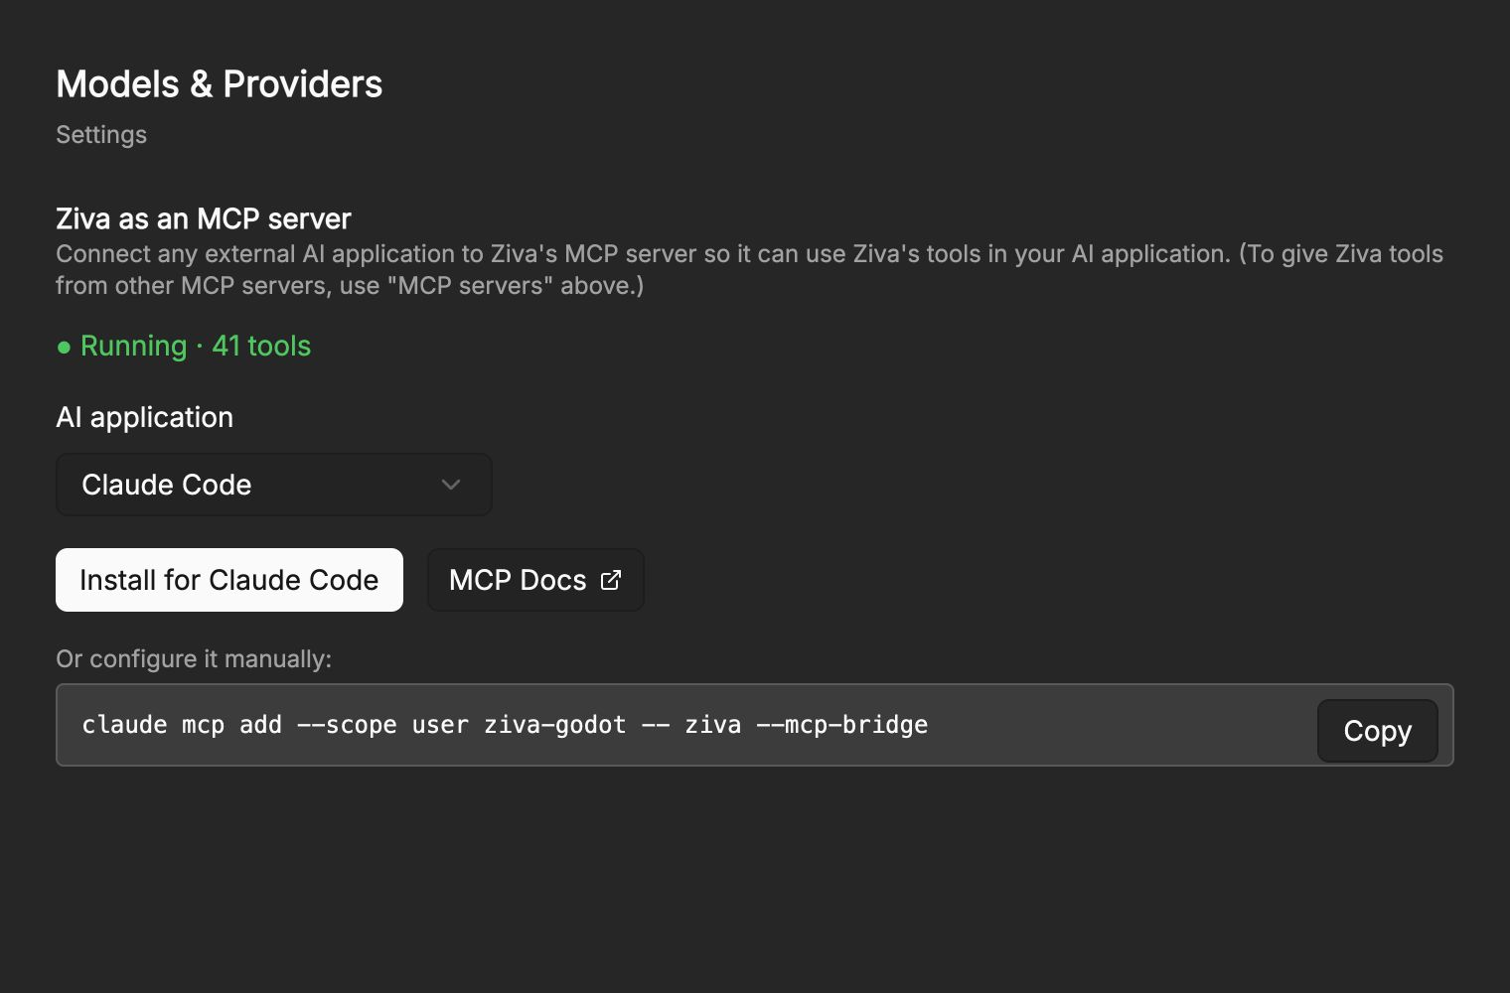Click the Models & Providers heading
The width and height of the screenshot is (1510, 993).
pos(220,84)
